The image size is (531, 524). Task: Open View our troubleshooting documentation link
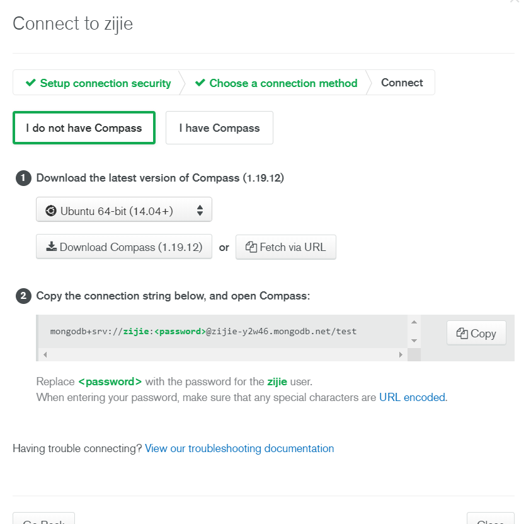(x=239, y=448)
